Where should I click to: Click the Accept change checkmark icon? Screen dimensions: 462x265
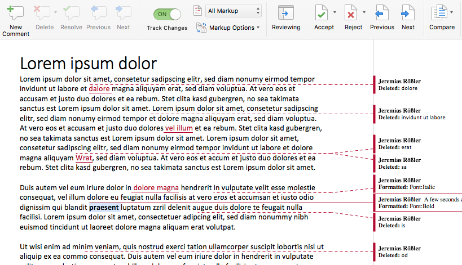[x=322, y=13]
